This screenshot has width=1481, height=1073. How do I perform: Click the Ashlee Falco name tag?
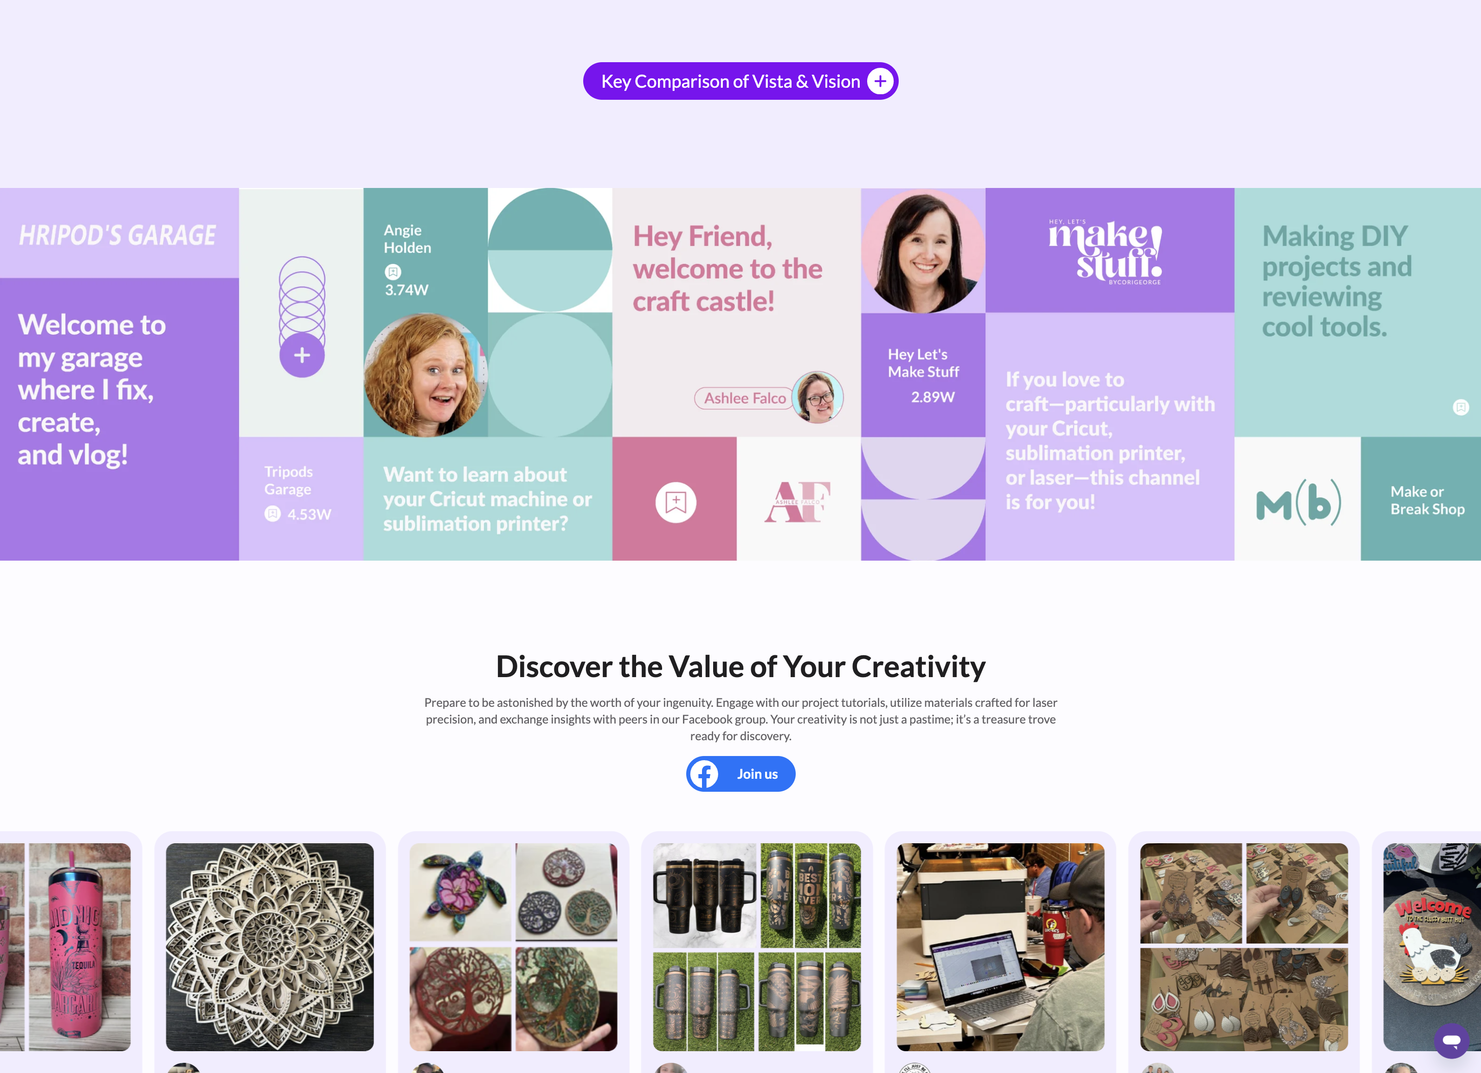click(x=744, y=398)
